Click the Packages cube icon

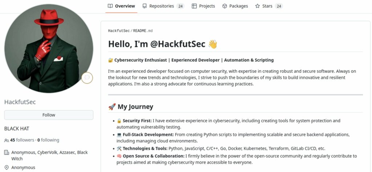225,6
